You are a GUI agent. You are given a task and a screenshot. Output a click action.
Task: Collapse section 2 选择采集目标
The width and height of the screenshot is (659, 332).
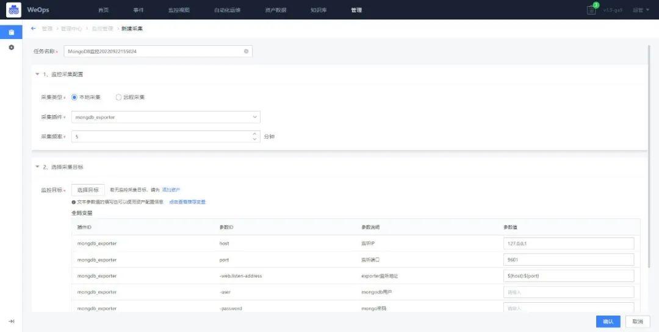point(37,167)
